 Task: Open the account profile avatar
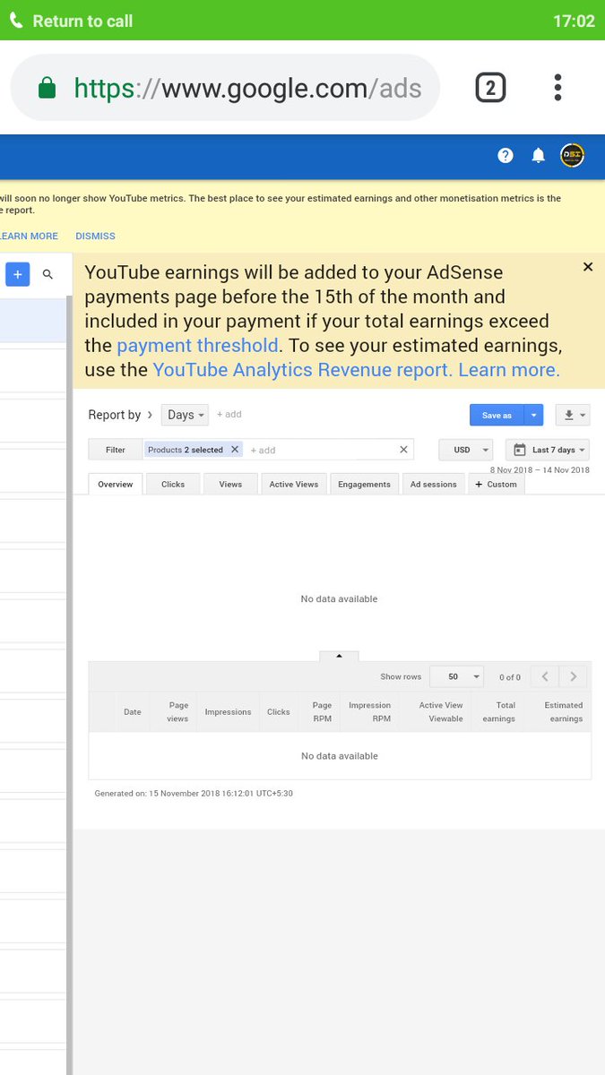(x=572, y=155)
